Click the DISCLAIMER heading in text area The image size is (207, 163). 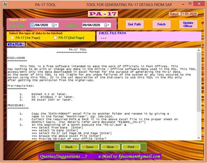[16, 58]
